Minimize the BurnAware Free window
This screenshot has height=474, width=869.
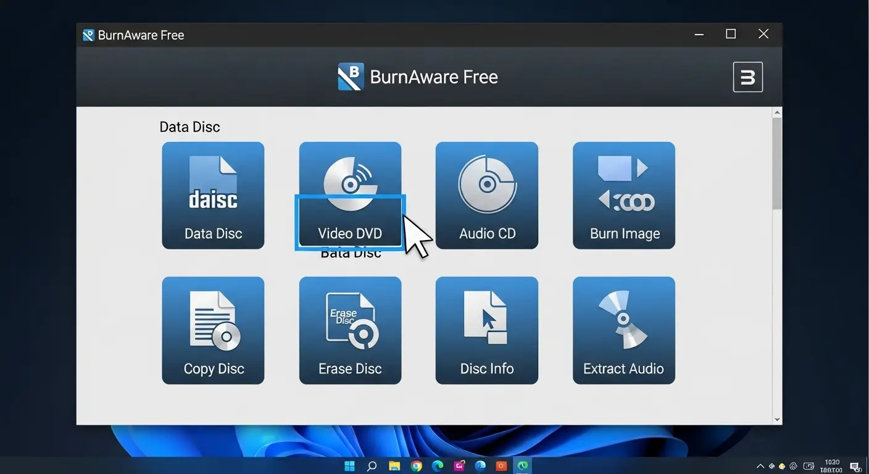click(x=699, y=35)
